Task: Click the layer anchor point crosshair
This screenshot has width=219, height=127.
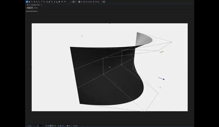Action: point(110,67)
